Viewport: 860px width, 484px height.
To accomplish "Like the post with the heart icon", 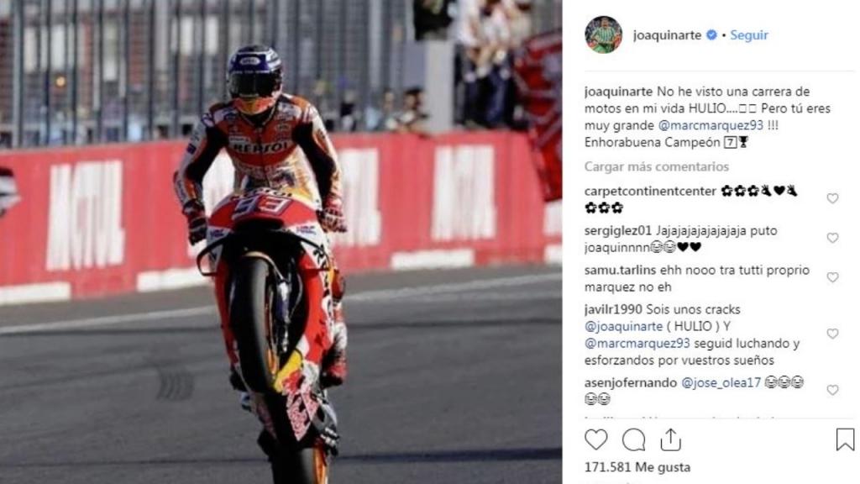I will tap(595, 440).
